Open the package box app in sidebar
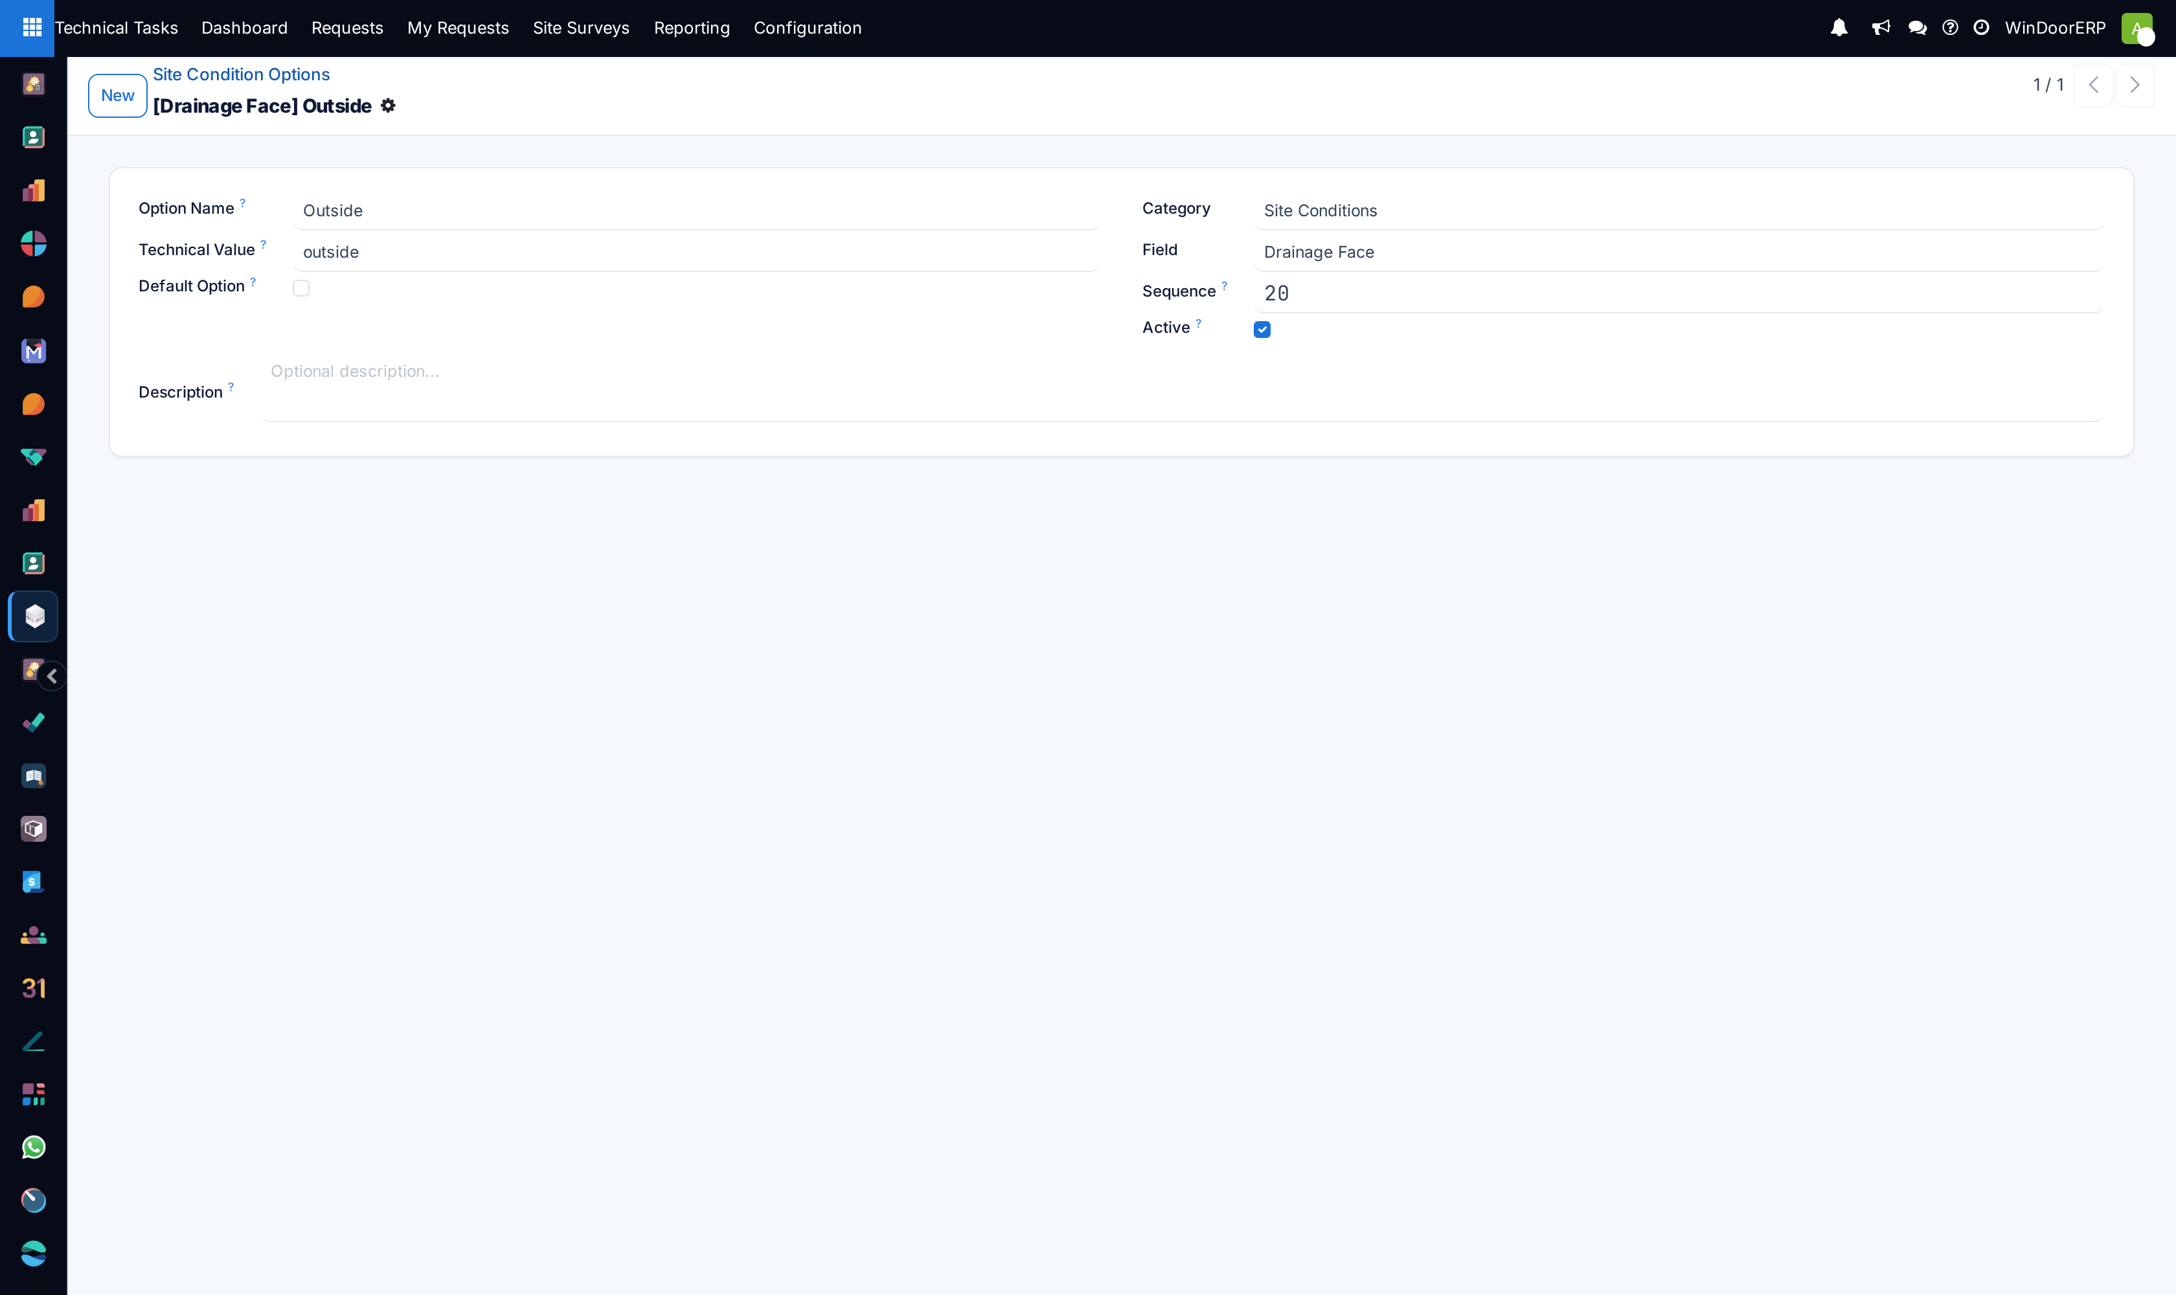Screen dimensions: 2176x1295 [x=33, y=829]
